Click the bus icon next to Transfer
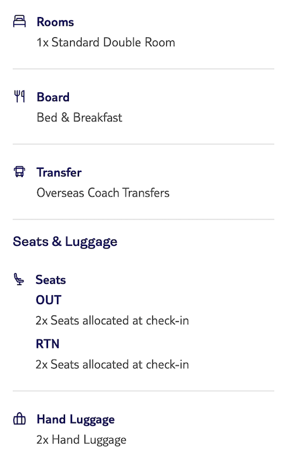Image resolution: width=287 pixels, height=459 pixels. click(x=20, y=172)
